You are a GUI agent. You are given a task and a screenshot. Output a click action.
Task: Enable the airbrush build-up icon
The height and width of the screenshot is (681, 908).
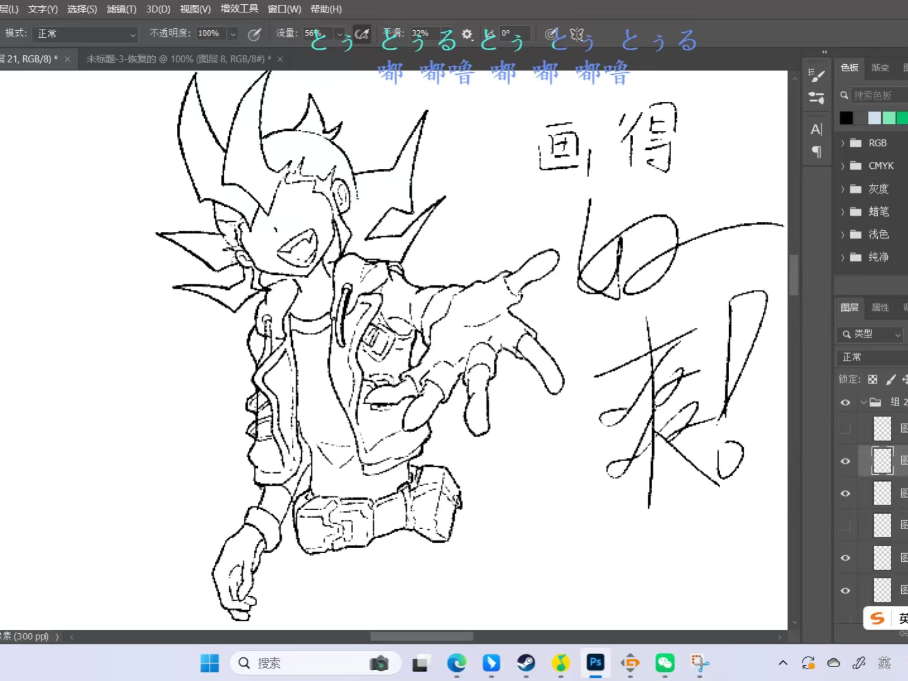tap(362, 34)
